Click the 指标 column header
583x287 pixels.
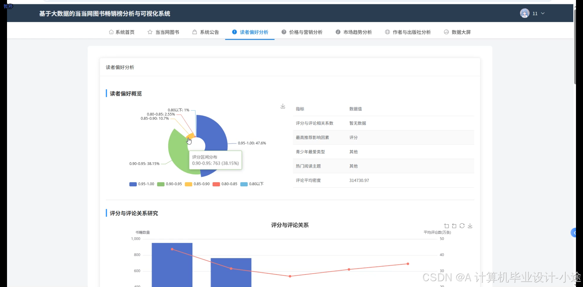[x=300, y=109]
